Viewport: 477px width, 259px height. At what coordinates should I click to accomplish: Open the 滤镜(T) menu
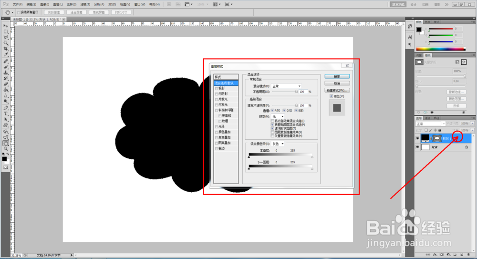pos(85,5)
